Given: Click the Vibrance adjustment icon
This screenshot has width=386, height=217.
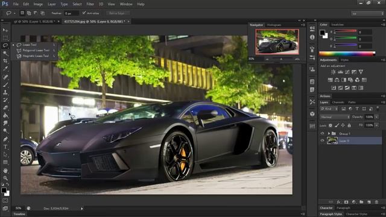Looking at the screenshot, I should (361, 72).
